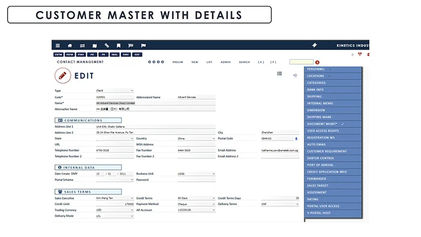This screenshot has width=421, height=237.
Task: Click the list view icon beside Edit
Action: coord(279,73)
